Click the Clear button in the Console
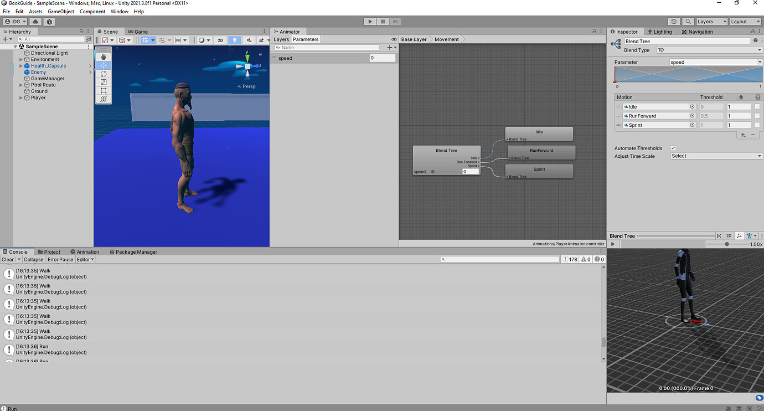Viewport: 764px width, 411px height. (9, 259)
